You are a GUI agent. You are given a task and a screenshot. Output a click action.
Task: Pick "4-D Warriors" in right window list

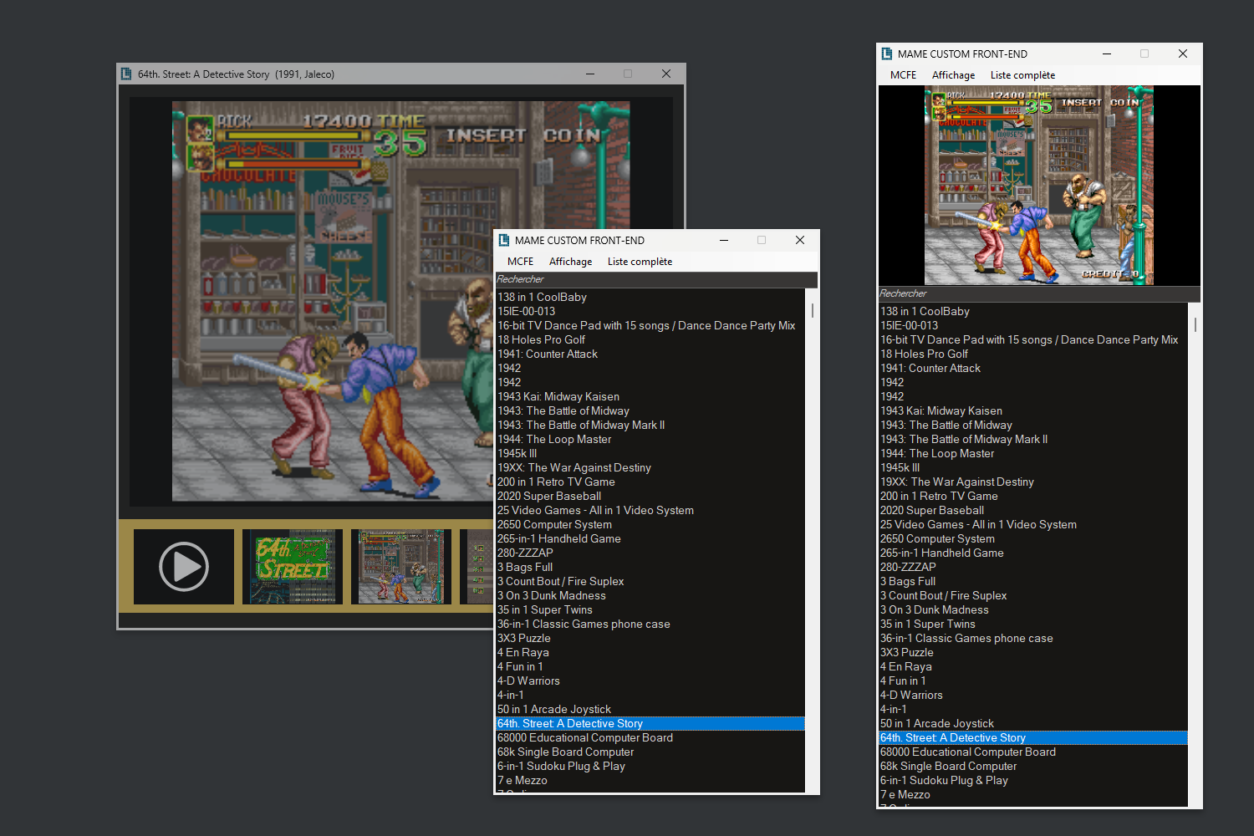[1032, 695]
